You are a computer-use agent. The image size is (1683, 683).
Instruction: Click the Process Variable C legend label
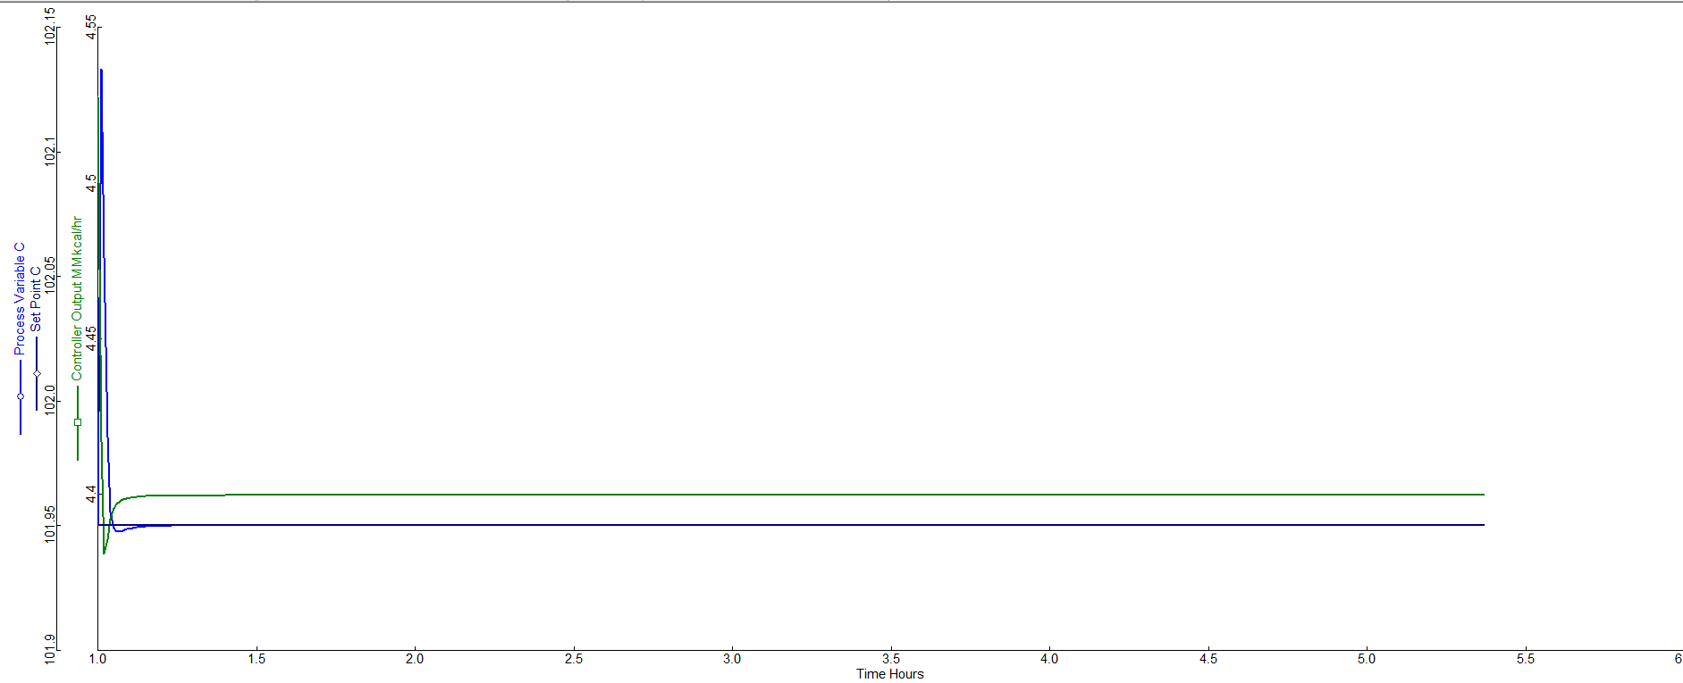20,298
